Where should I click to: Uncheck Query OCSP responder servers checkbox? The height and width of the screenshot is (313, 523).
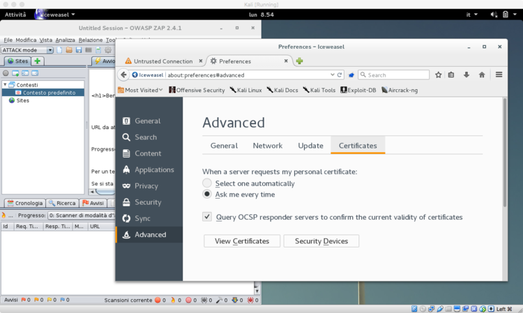pyautogui.click(x=207, y=217)
